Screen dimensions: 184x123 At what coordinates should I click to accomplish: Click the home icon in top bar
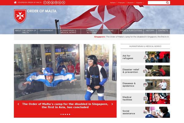(15, 2)
